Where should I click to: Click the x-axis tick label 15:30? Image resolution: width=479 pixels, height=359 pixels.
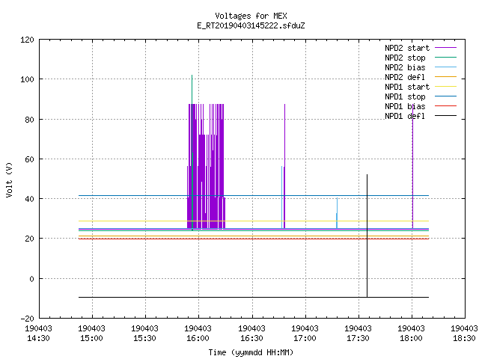tap(144, 338)
